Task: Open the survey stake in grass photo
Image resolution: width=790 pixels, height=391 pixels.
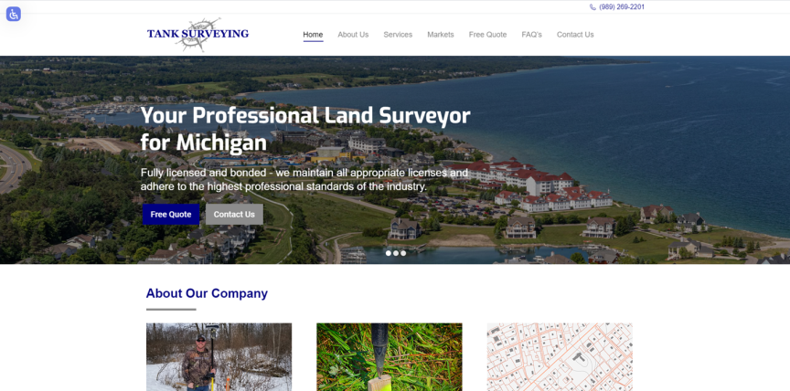Action: pos(389,356)
